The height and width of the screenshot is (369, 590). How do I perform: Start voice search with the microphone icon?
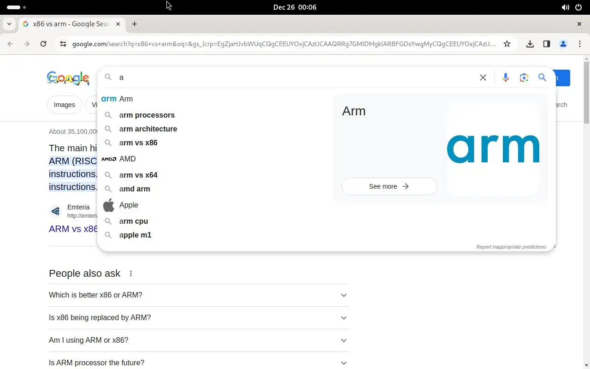click(x=506, y=77)
